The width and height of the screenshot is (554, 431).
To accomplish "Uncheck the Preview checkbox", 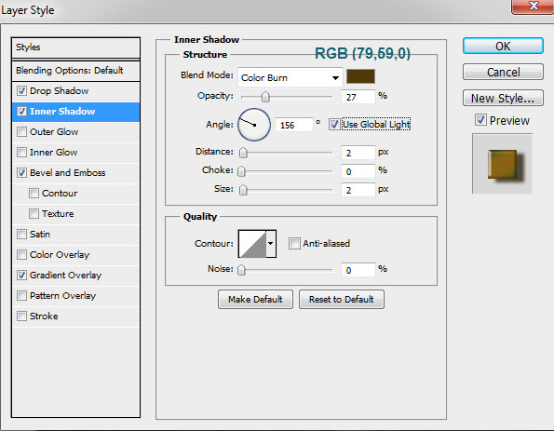I will pos(480,120).
